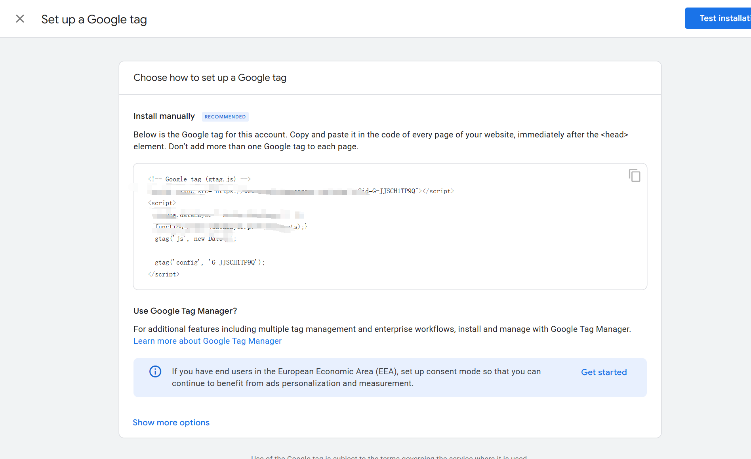Copy the Google tag snippet to clipboard
This screenshot has width=751, height=459.
click(x=634, y=175)
